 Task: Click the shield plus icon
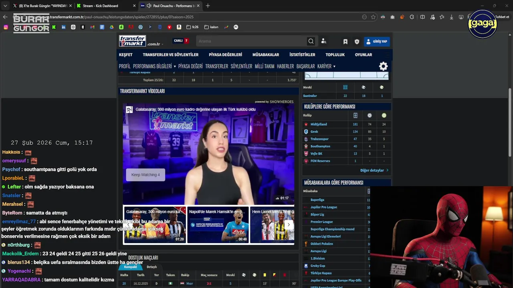coord(357,42)
